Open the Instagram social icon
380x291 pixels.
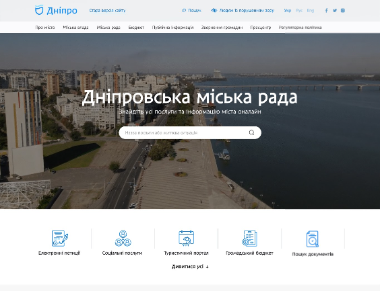click(x=343, y=10)
